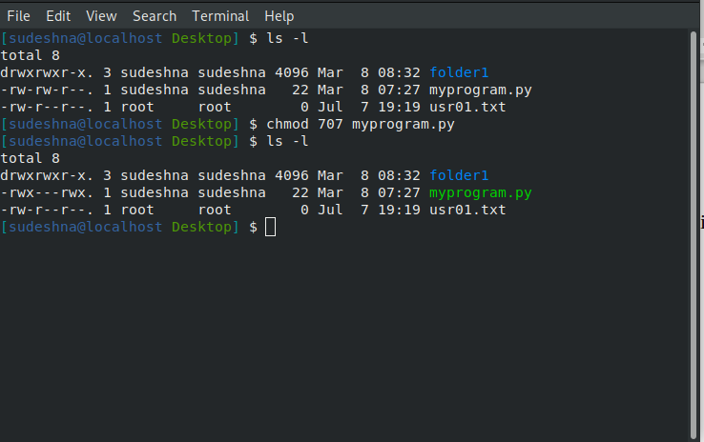The height and width of the screenshot is (442, 704).
Task: Click folder1 in the first ls listing
Action: click(x=459, y=72)
